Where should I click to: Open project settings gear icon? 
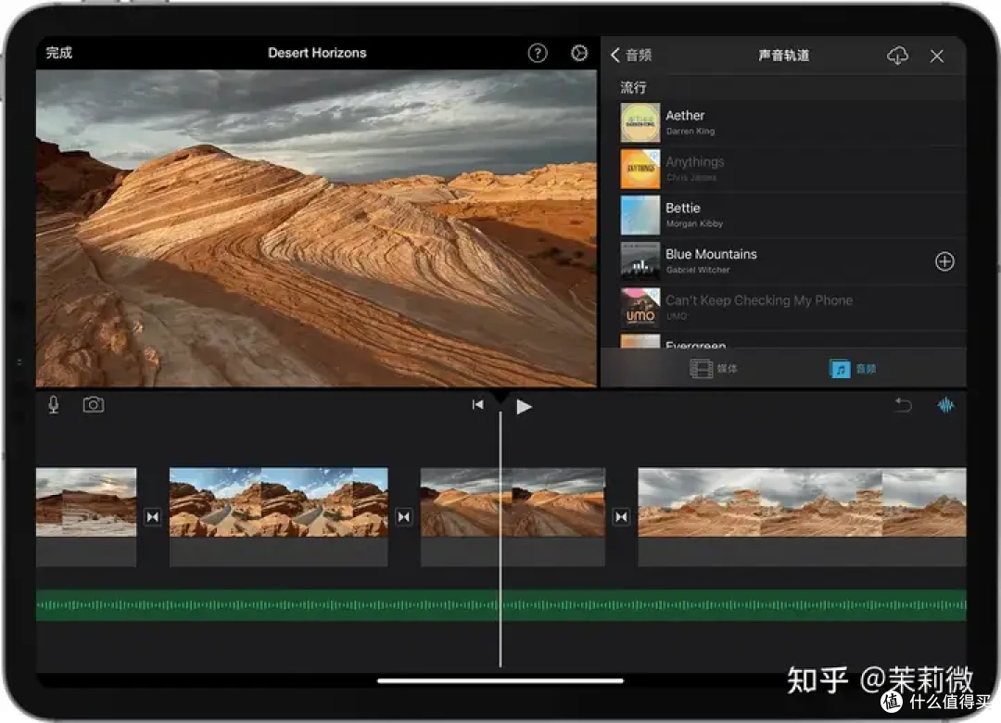coord(579,53)
